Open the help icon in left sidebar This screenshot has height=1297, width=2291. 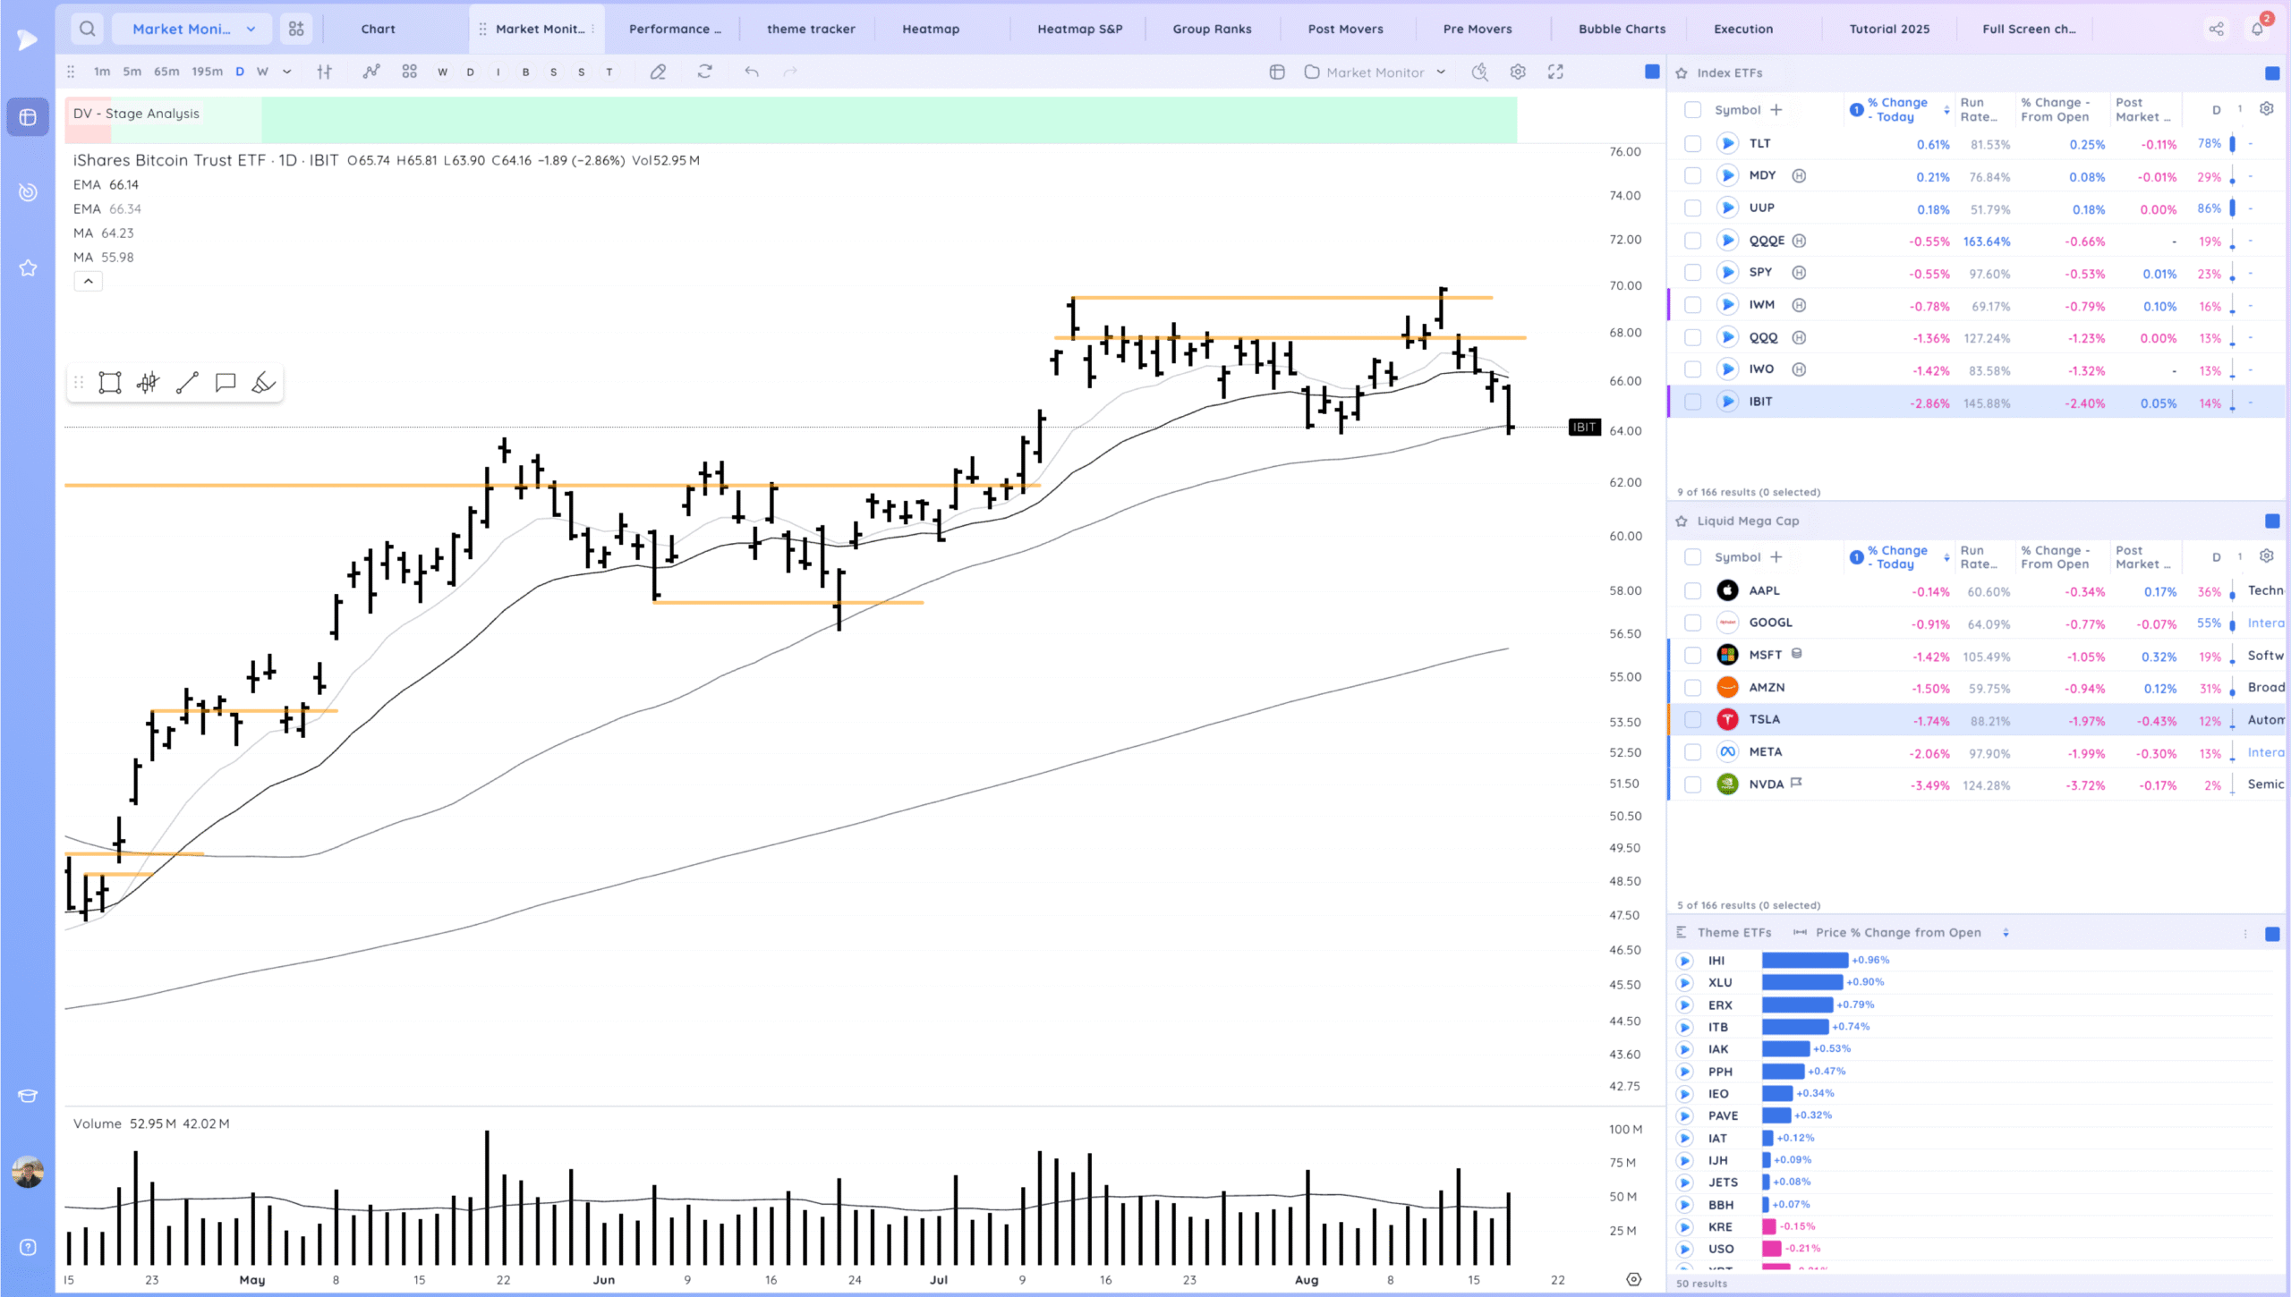tap(28, 1247)
